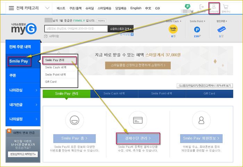Screen dimensions: 243x167
Task: Expand the category dropdown chevron
Action: pos(47,8)
